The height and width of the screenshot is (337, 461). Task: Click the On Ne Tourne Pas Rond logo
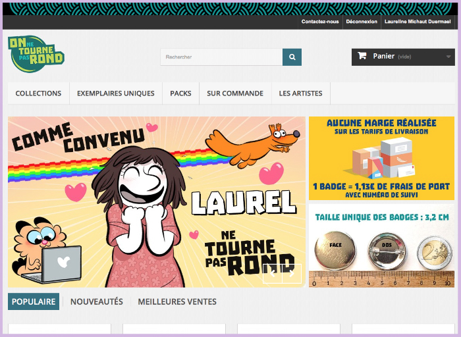(36, 54)
